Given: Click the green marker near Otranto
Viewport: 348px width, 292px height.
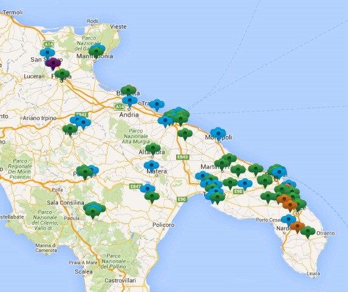Looking at the screenshot, I should [x=308, y=232].
